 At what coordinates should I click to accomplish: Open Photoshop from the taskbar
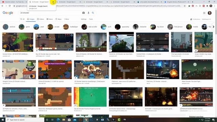pyautogui.click(x=91, y=120)
